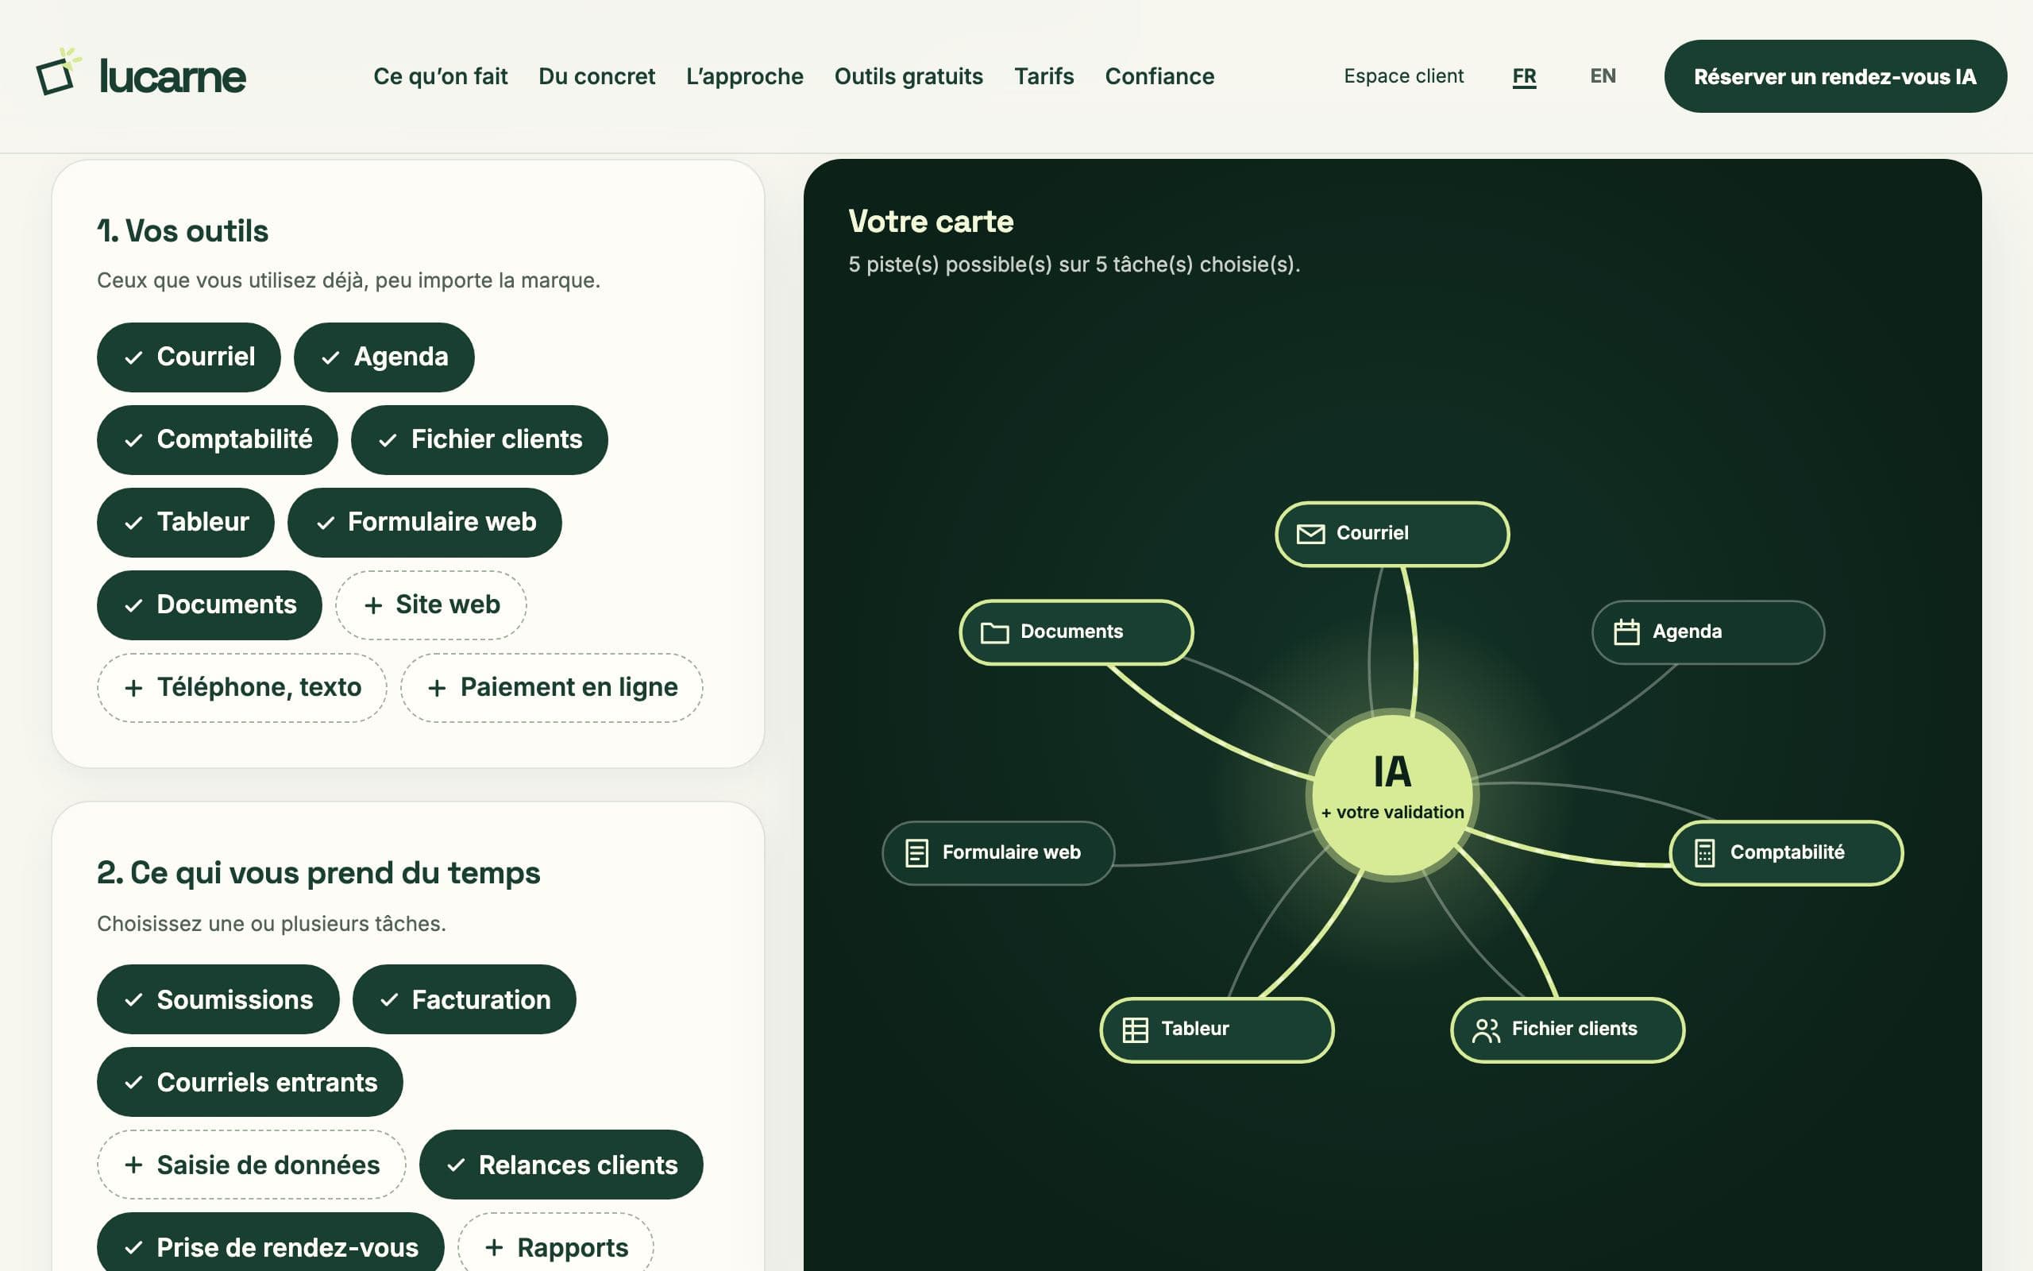Unselect the Formulaire web tool chip
This screenshot has height=1271, width=2033.
click(x=424, y=522)
